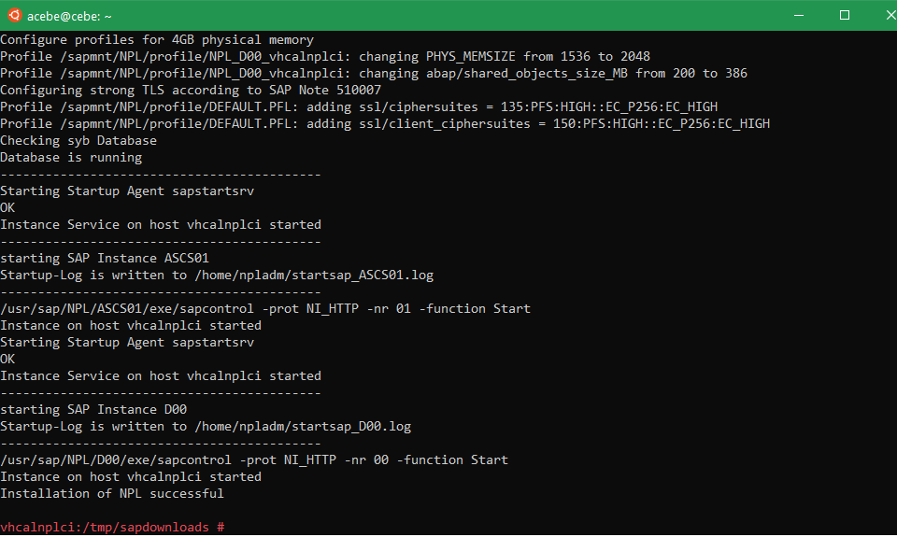Click the PHYS_MEMSIZE profile change line
Screen dimensions: 897x537
point(325,56)
